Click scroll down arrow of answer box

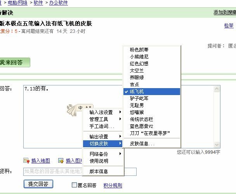coord(217,145)
